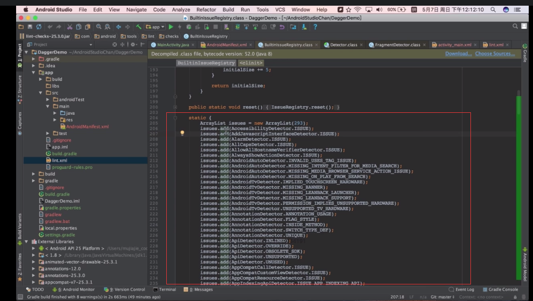533x301 pixels.
Task: Expand the .idea folder node
Action: pyautogui.click(x=33, y=65)
